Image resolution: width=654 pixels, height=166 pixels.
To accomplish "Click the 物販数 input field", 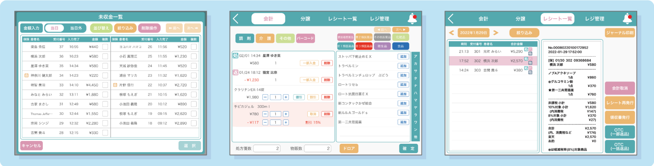I will tap(318, 148).
